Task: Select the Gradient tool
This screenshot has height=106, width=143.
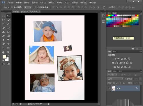Action: (8, 36)
